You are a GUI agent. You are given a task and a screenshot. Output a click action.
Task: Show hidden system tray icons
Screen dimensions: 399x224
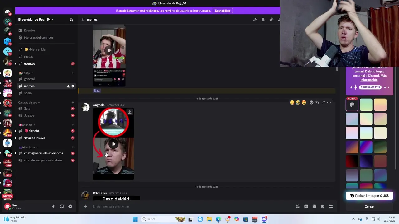(x=353, y=219)
